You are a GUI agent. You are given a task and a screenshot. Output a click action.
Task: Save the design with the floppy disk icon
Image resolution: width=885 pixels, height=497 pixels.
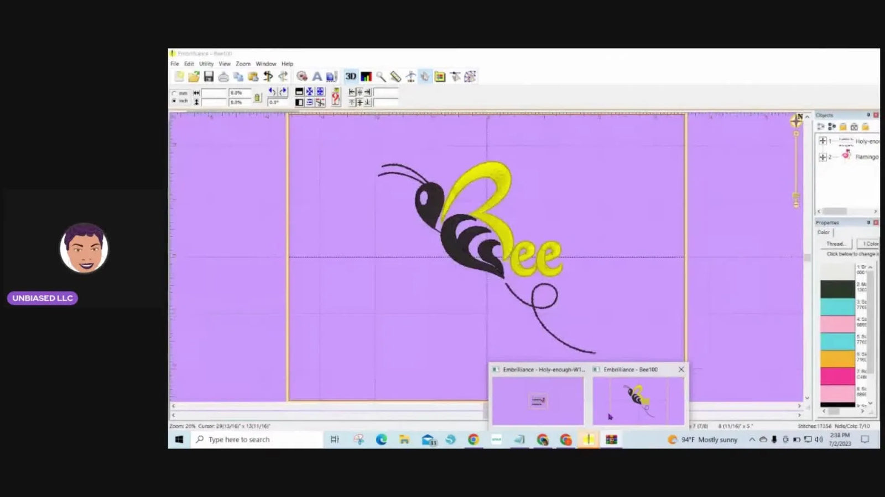(x=209, y=77)
